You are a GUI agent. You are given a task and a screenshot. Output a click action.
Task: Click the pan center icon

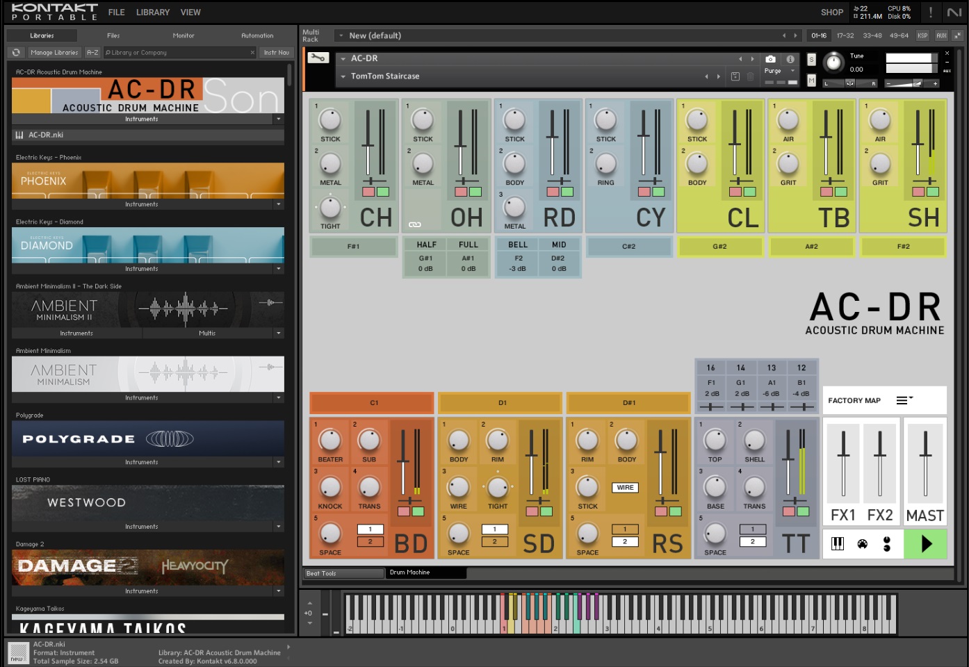849,83
